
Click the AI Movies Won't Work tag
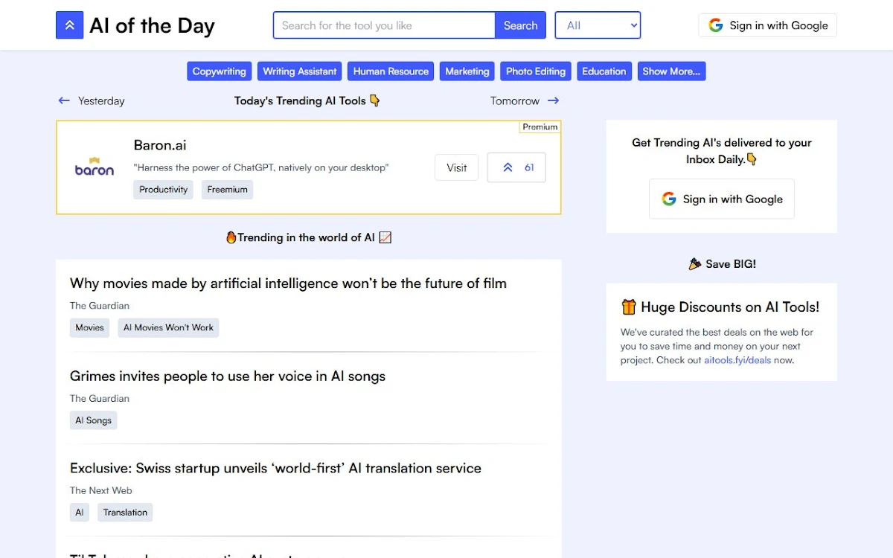pyautogui.click(x=168, y=327)
